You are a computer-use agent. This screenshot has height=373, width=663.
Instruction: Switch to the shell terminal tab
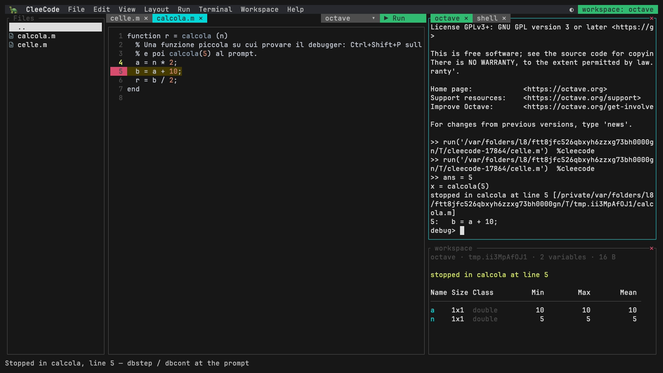pyautogui.click(x=487, y=18)
